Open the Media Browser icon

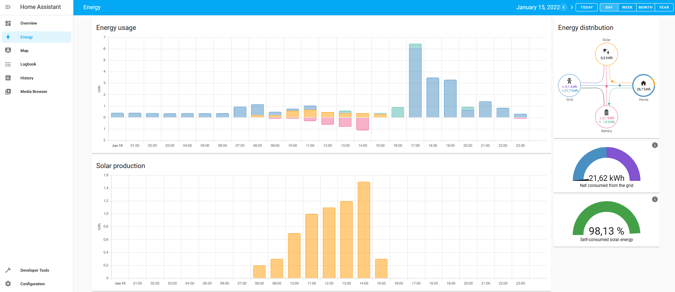coord(8,92)
